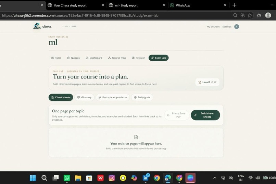The image size is (276, 184).
Task: Switch to the Glossary section
Action: [84, 97]
